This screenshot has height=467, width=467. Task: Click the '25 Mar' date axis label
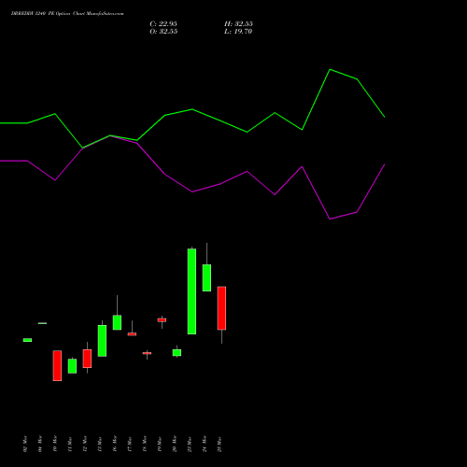click(219, 444)
